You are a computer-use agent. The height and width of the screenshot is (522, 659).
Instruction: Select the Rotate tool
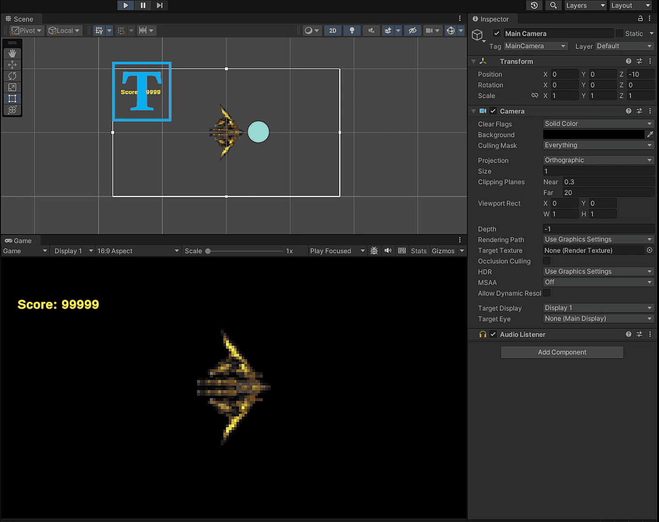click(13, 76)
